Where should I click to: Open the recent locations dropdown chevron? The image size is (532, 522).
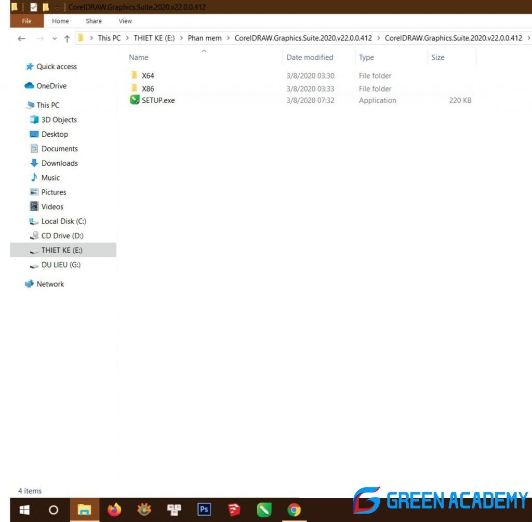[x=55, y=38]
